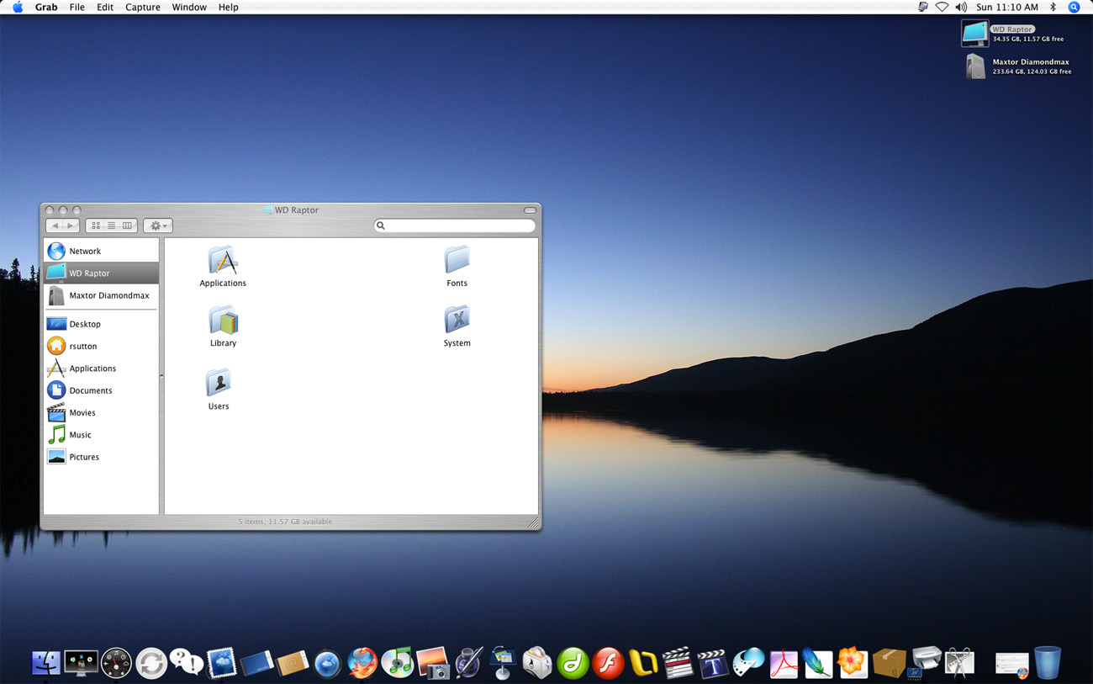Launch iPhoto from the Dock

tap(433, 663)
